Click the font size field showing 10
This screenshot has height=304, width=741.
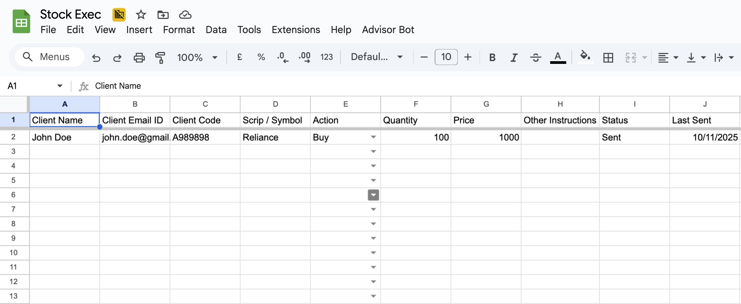(x=446, y=57)
